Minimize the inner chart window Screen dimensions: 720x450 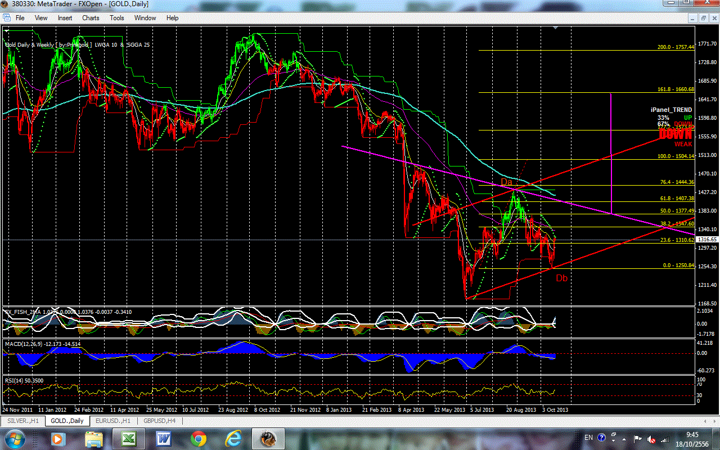point(693,18)
